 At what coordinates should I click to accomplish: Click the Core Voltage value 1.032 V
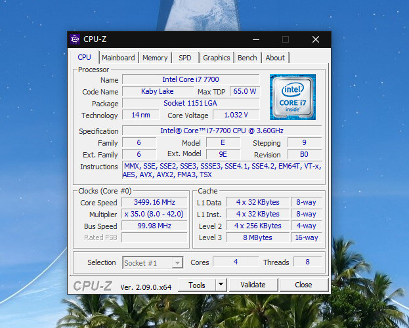click(x=236, y=115)
